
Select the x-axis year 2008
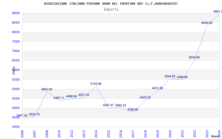pyautogui.click(x=47, y=134)
